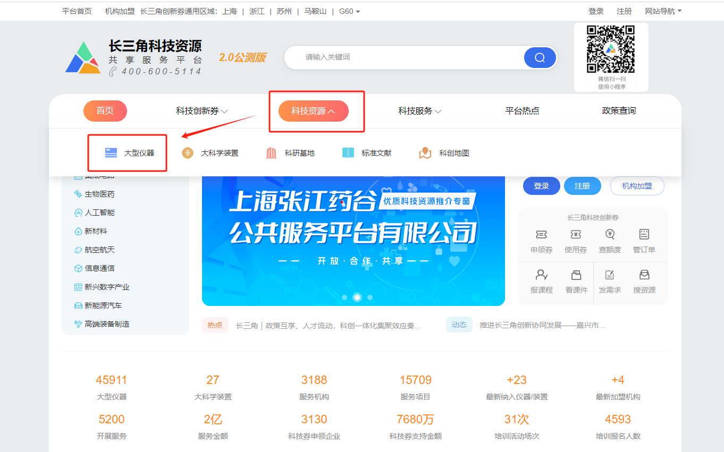724x452 pixels.
Task: Click the 动态 tag
Action: point(459,325)
